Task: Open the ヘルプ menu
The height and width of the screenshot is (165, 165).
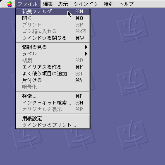Action: [x=127, y=4]
